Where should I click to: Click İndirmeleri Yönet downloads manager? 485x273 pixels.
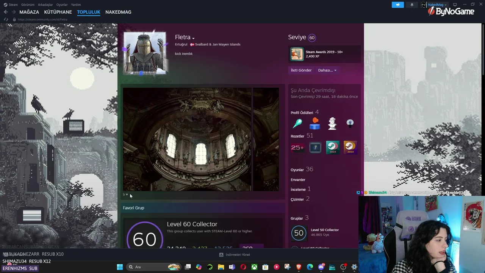coord(235,255)
